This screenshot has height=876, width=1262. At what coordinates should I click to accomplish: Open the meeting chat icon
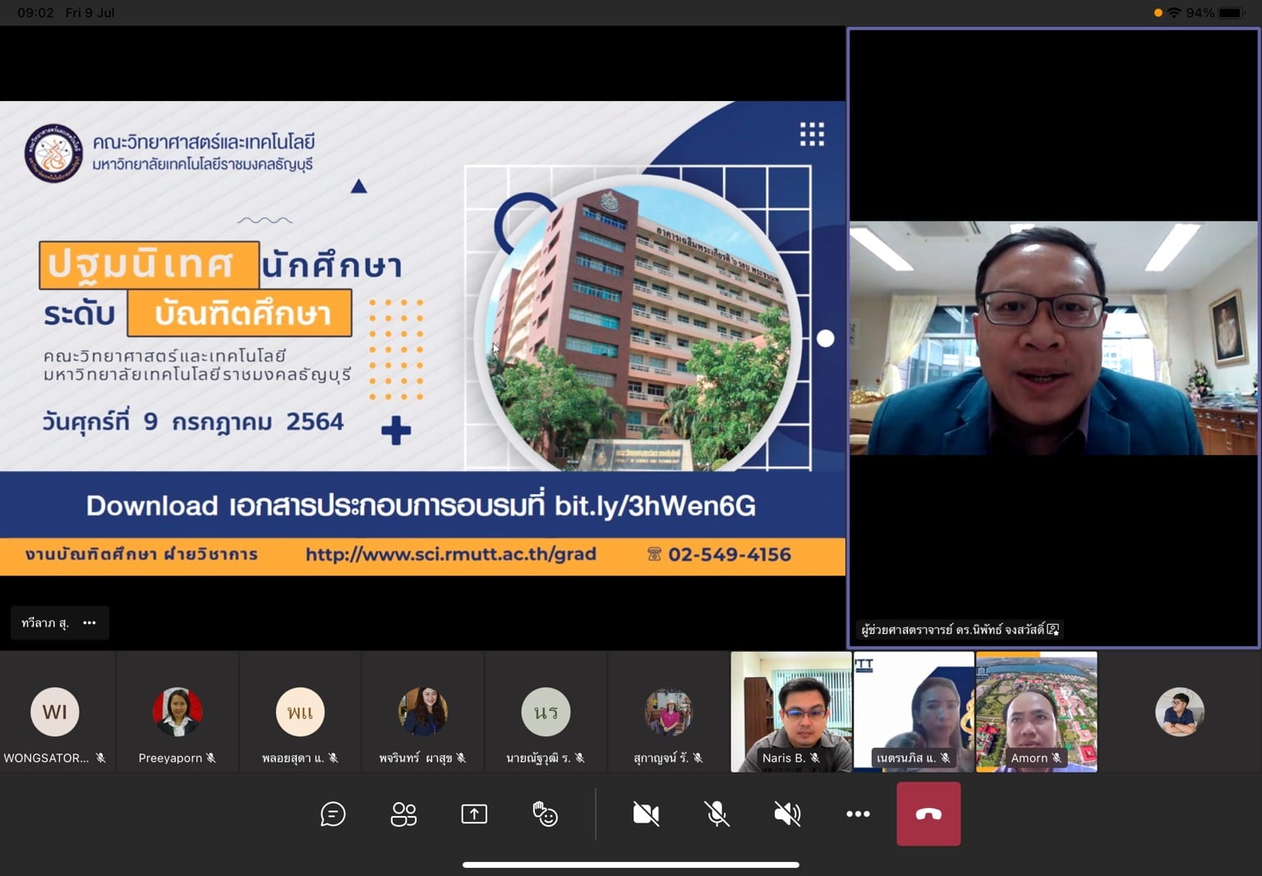[333, 814]
